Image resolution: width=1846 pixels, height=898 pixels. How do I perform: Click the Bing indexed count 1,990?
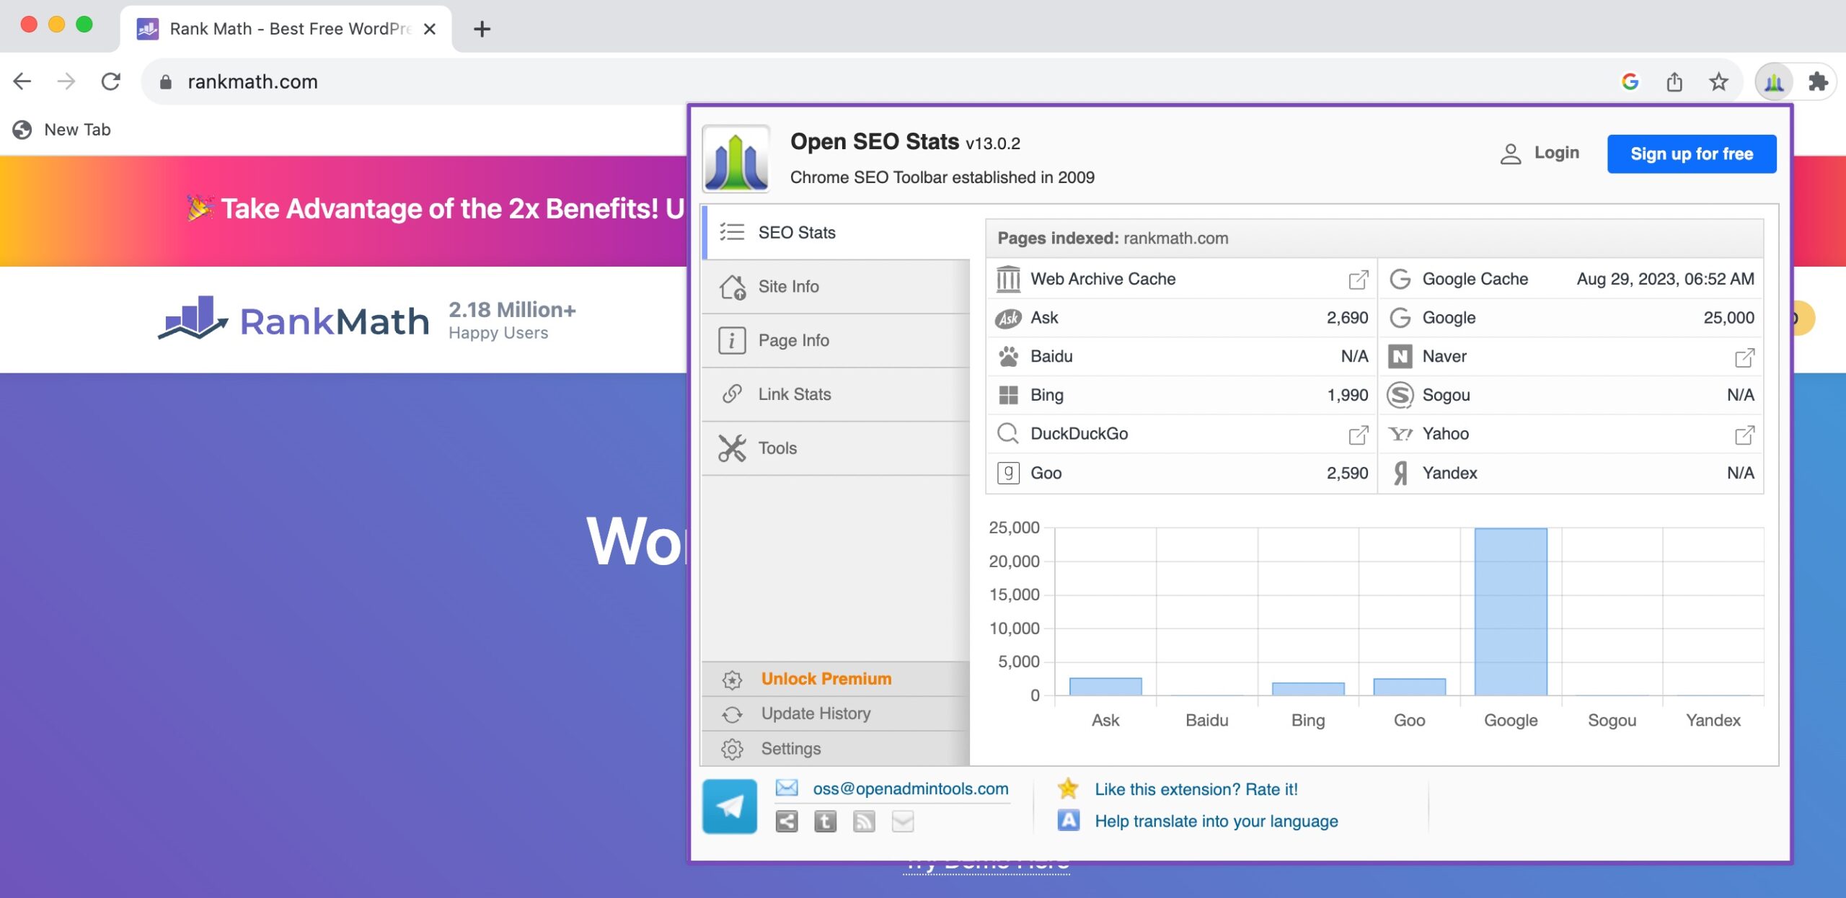1347,395
